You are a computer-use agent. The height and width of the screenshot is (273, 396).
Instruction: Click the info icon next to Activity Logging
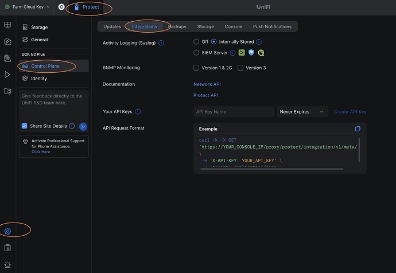point(161,43)
